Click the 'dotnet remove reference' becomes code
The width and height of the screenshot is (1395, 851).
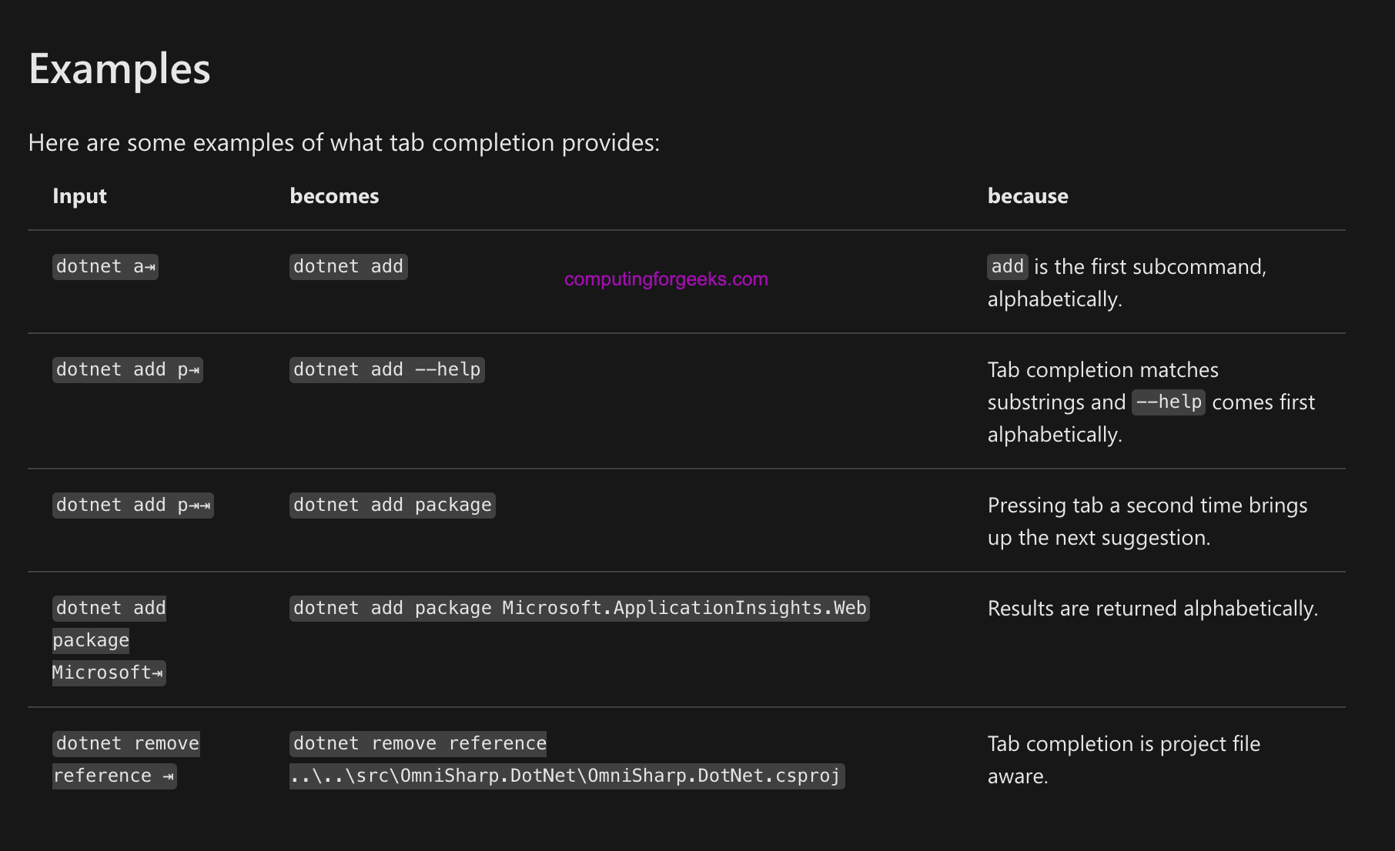click(418, 744)
